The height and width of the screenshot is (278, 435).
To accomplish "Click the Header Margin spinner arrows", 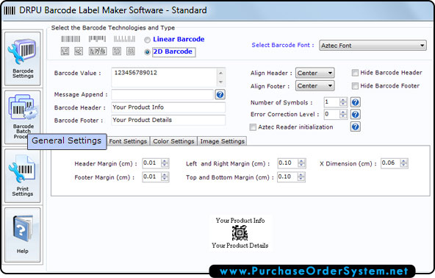I will click(x=165, y=163).
